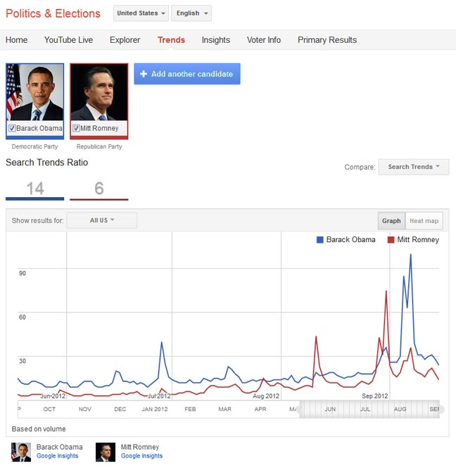
Task: Click Barack Obama's large portrait photo
Action: pyautogui.click(x=35, y=94)
